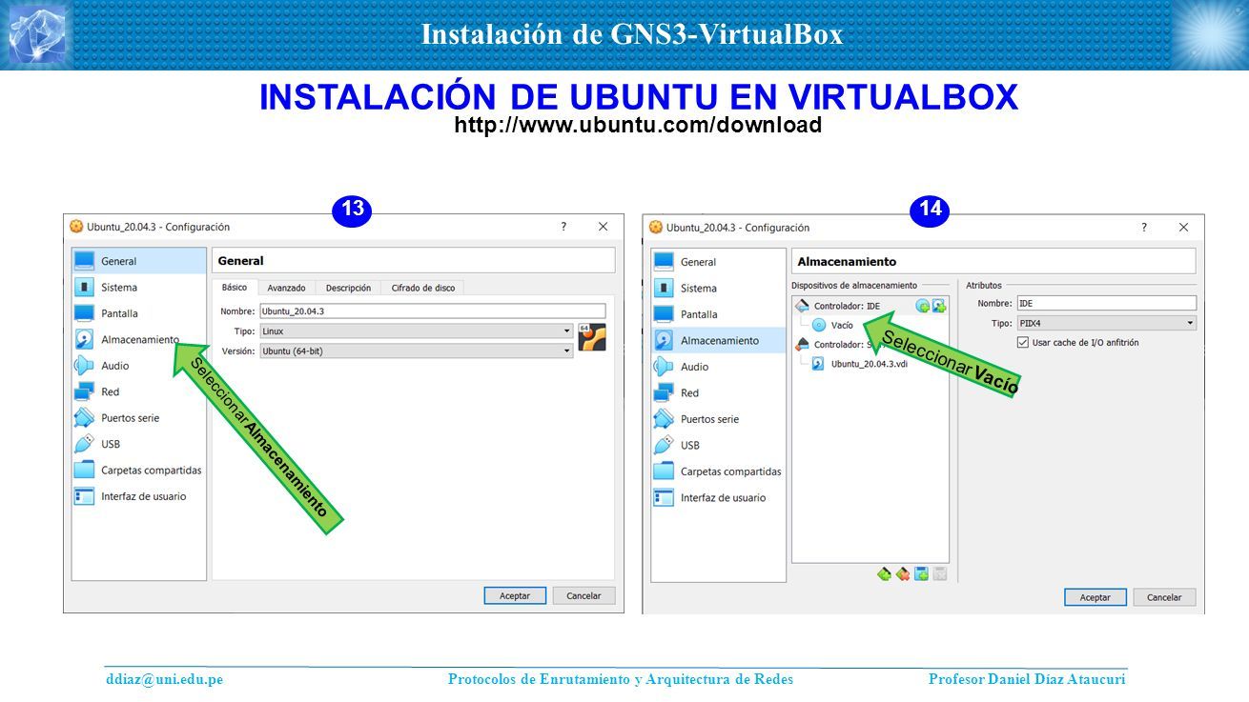
Task: Click the Nombre field containing Ubuntu_20.04.3
Action: (433, 311)
